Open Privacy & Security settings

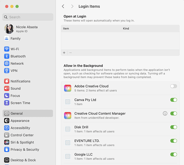click(x=25, y=150)
